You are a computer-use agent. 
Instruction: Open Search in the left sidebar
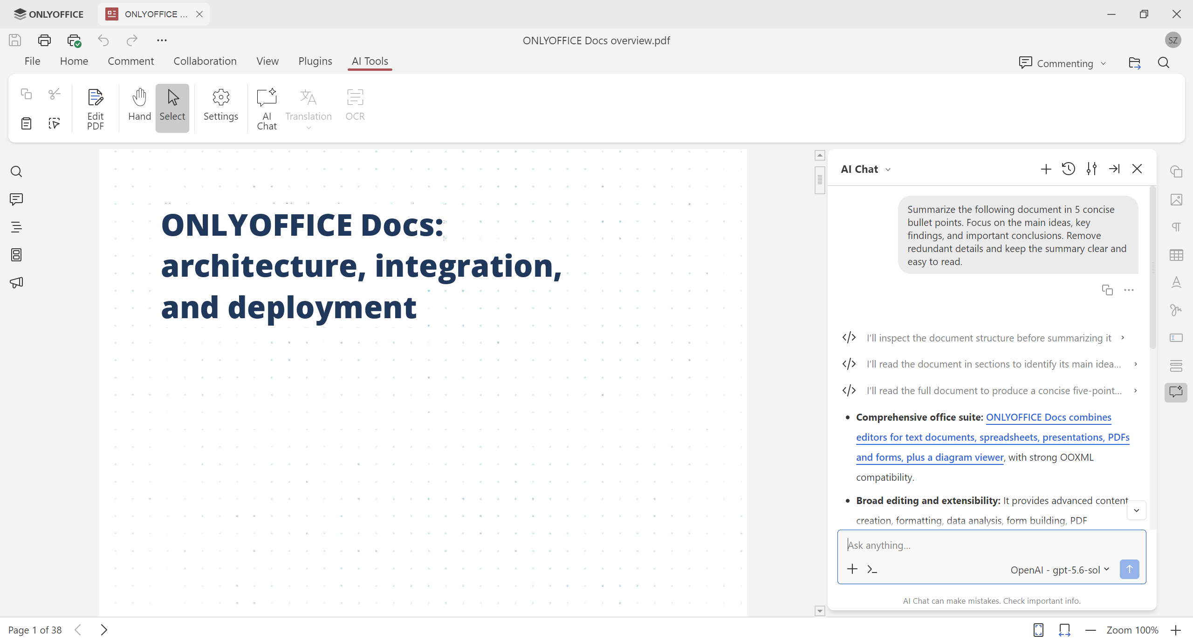(x=16, y=172)
